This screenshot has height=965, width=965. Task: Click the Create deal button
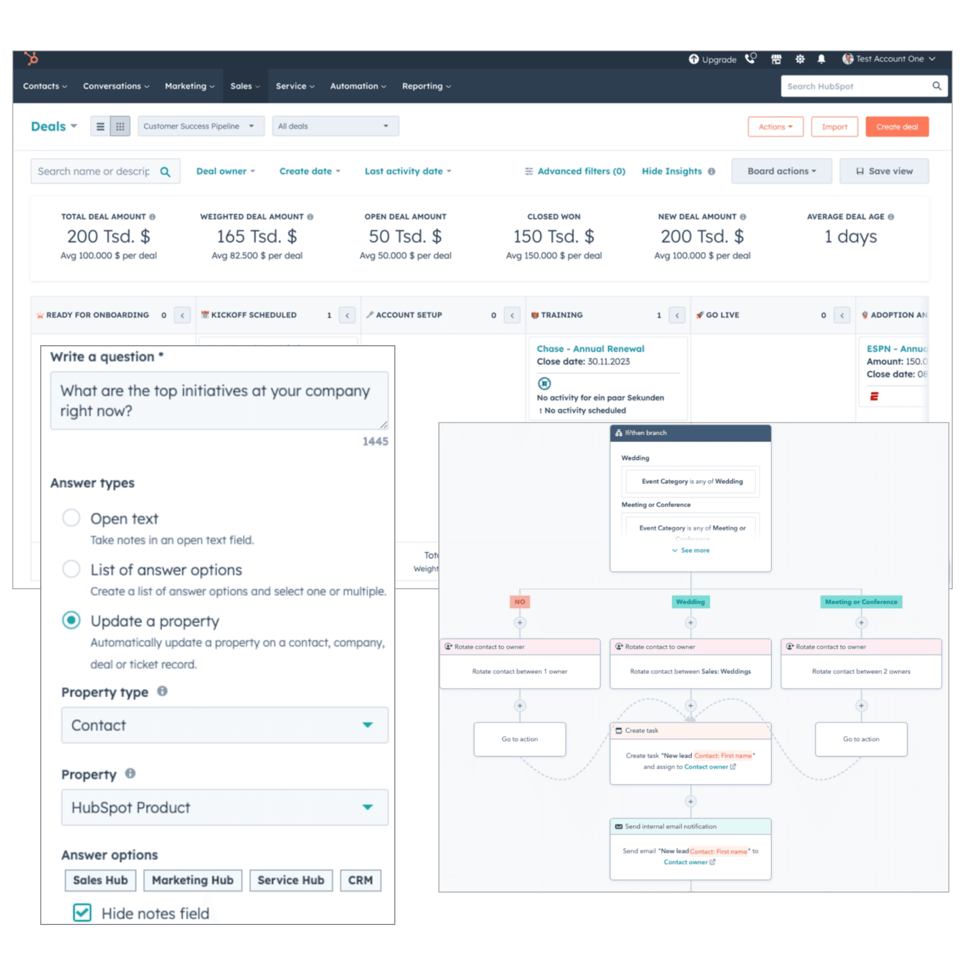pyautogui.click(x=897, y=127)
